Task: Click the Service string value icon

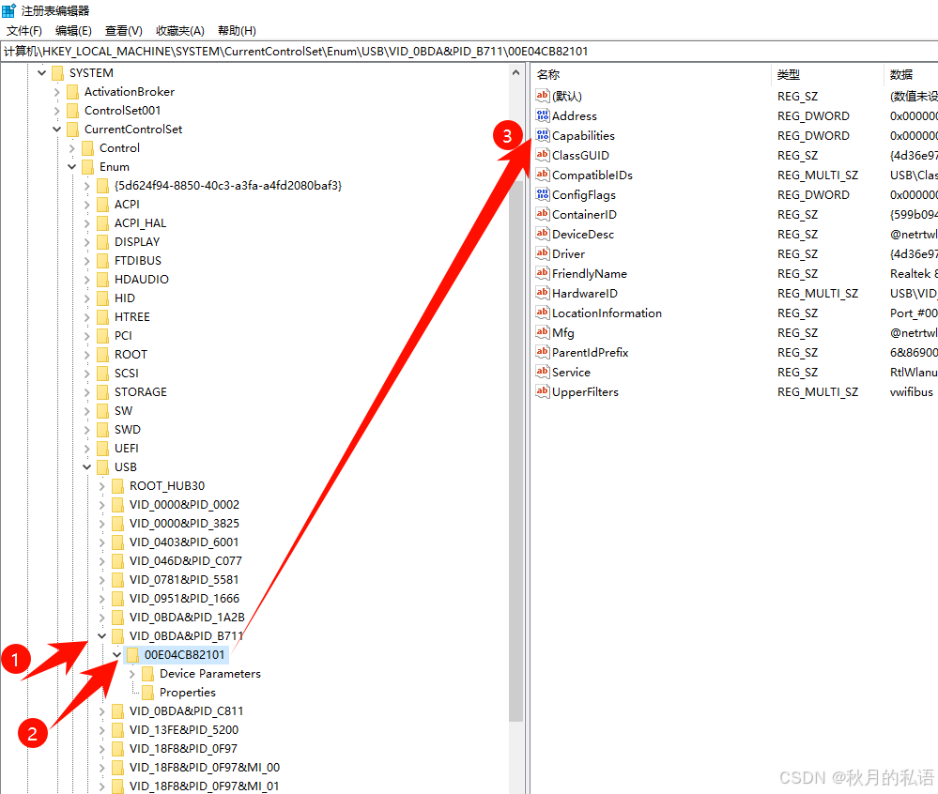Action: pos(542,372)
